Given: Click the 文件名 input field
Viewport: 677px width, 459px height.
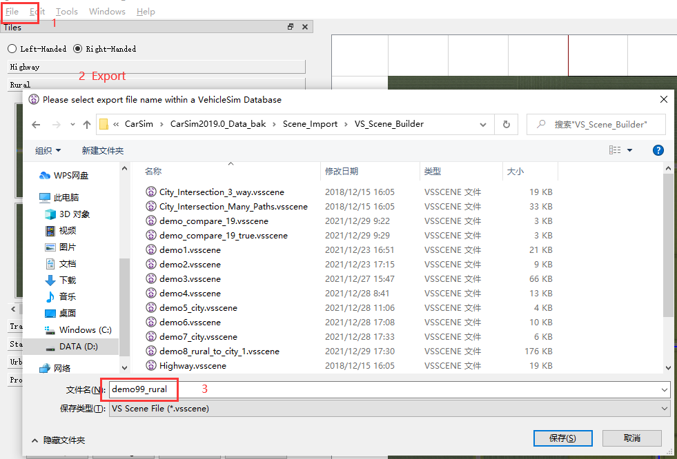Looking at the screenshot, I should coord(384,389).
